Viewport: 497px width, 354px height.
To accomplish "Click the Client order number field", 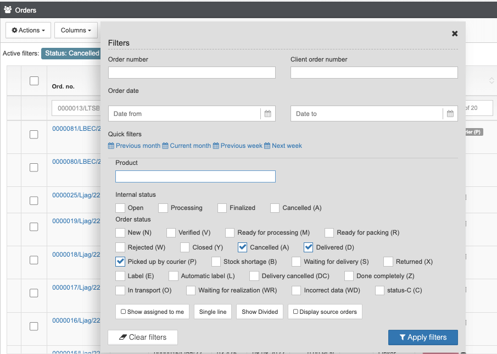I will coord(374,73).
